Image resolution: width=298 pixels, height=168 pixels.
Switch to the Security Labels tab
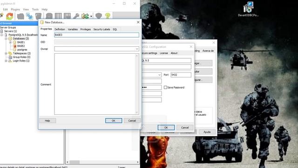coord(102,29)
